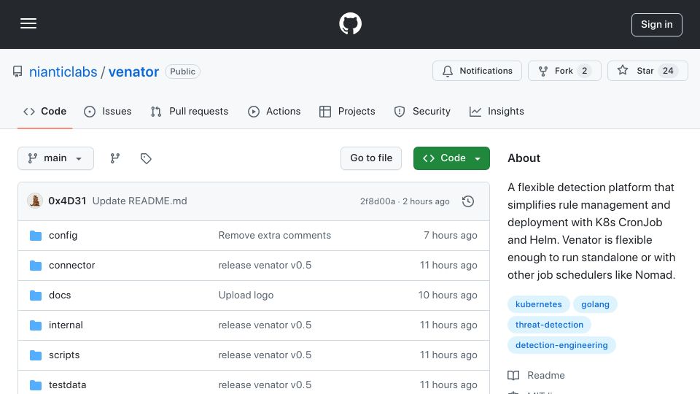Click the Sign in button

pos(657,25)
